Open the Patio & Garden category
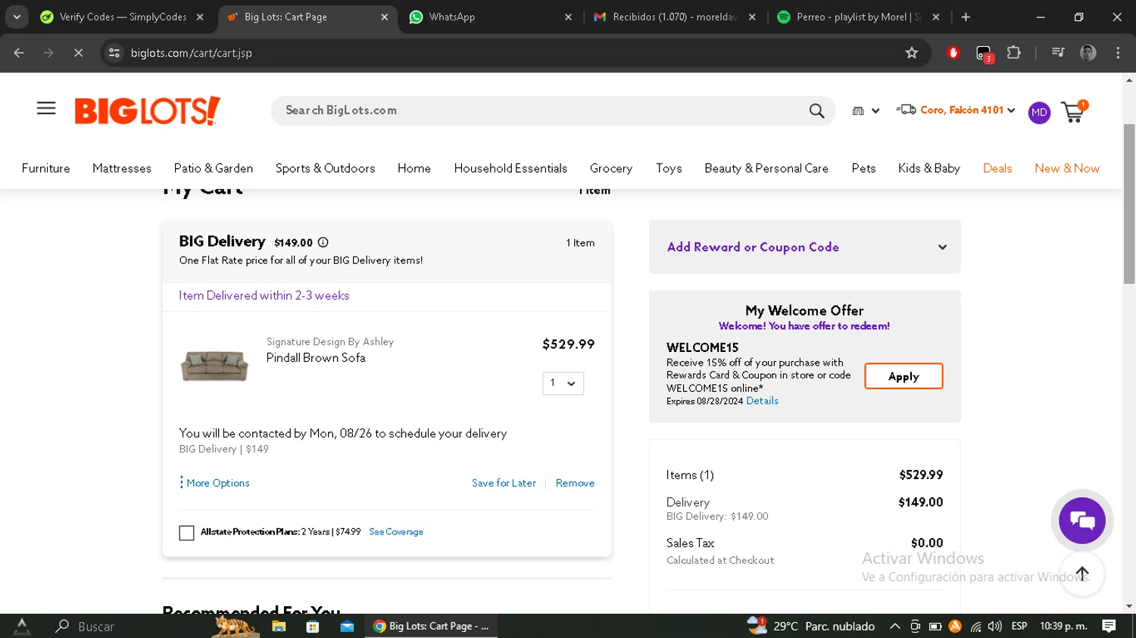 tap(214, 168)
